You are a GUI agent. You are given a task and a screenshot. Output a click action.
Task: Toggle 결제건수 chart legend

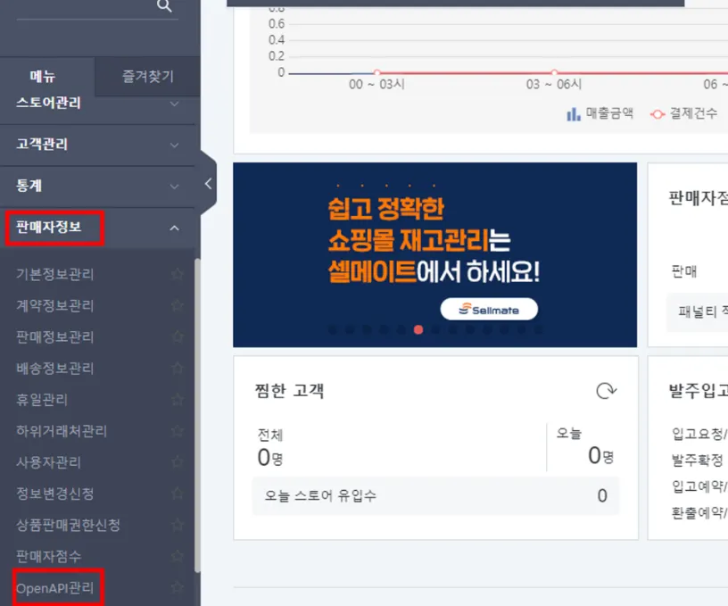pyautogui.click(x=684, y=113)
